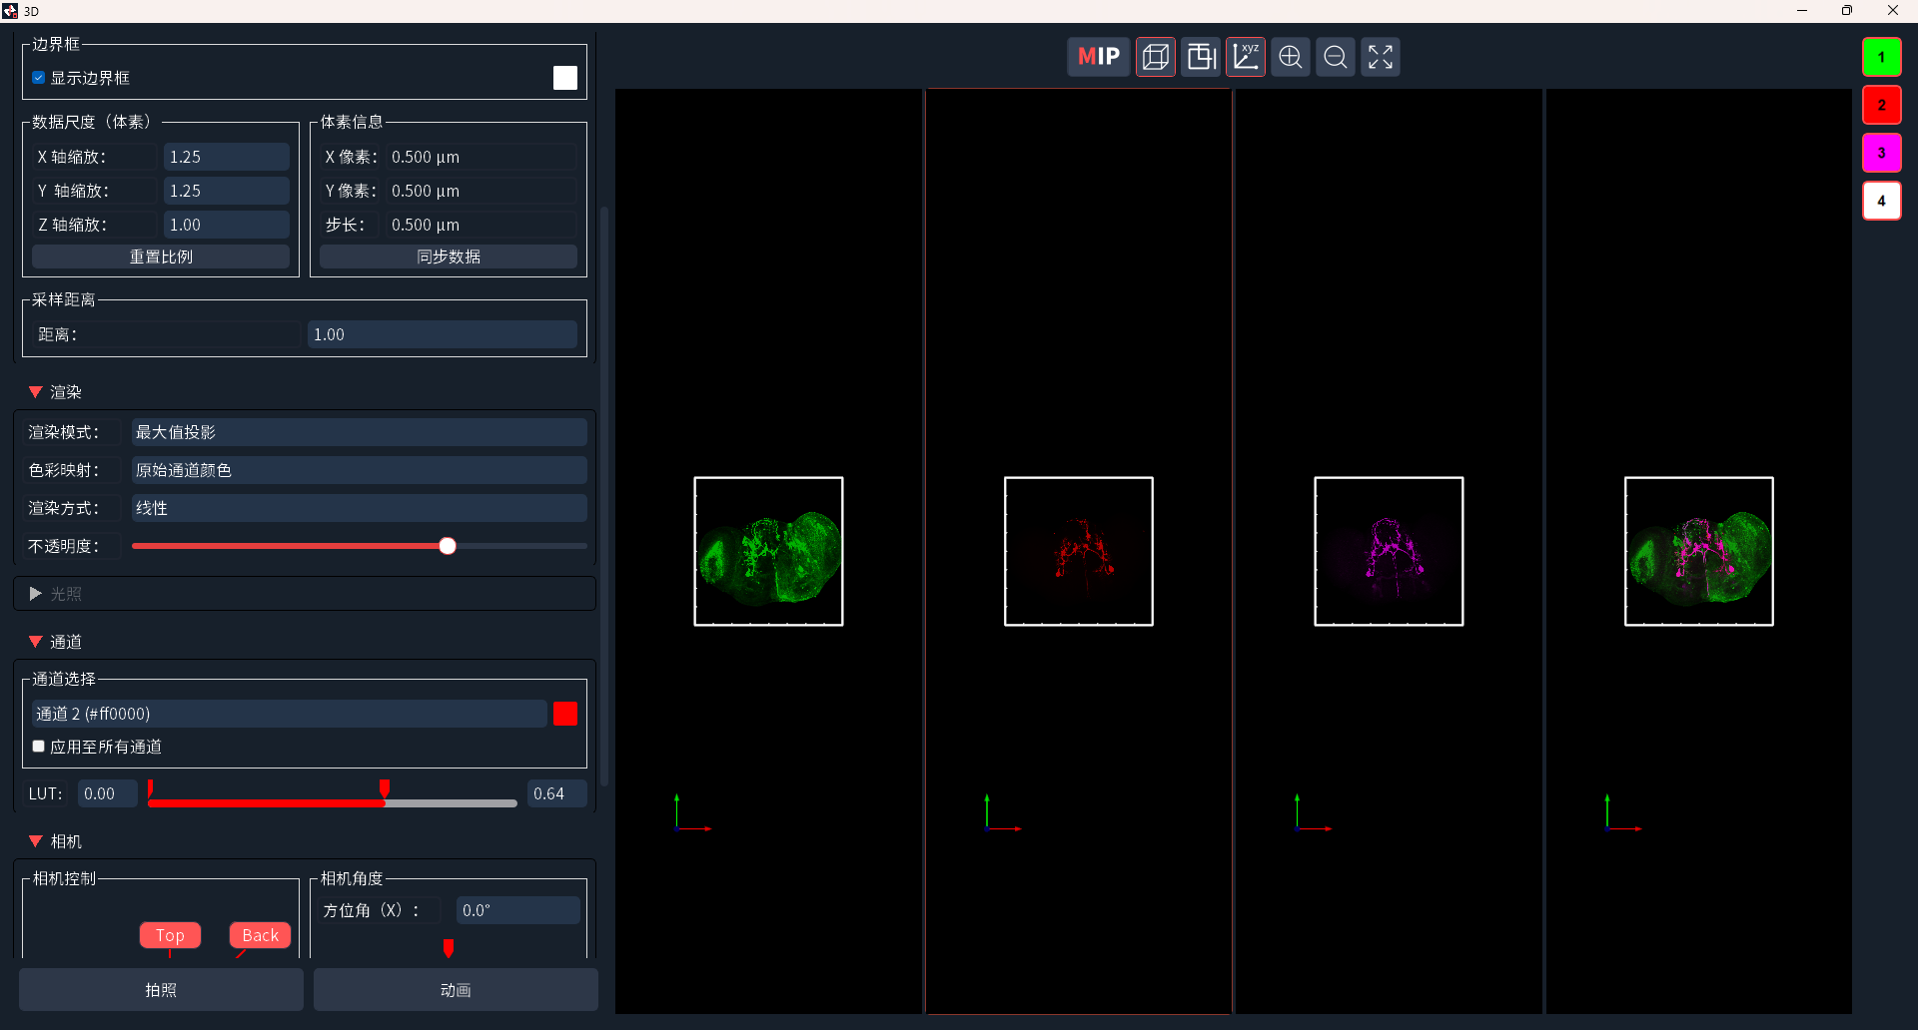Open the 通道选择 dropdown showing 通道 2
1918x1030 pixels.
290,714
